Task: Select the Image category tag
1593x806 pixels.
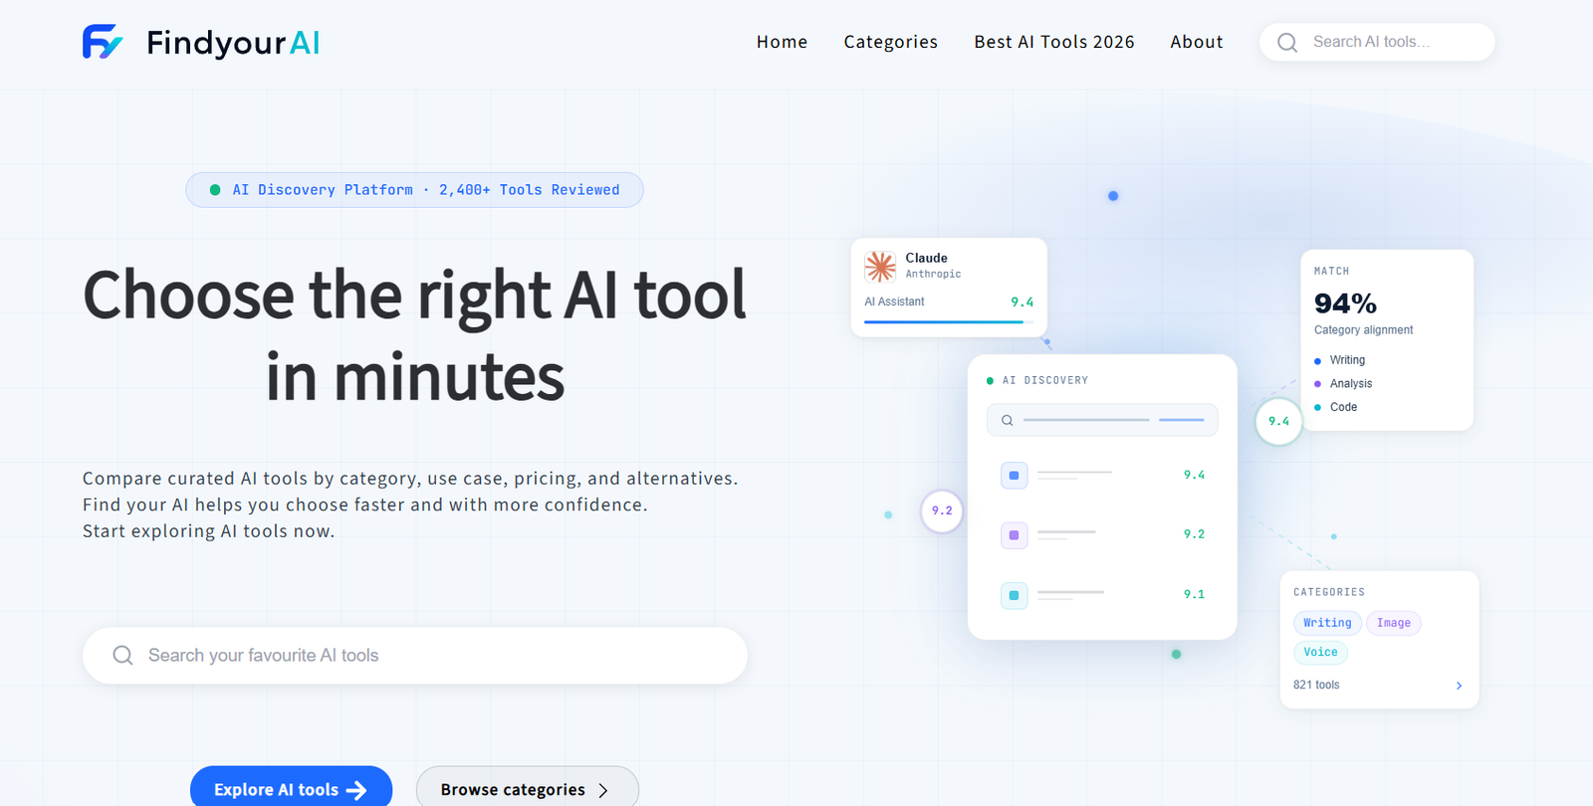Action: point(1393,623)
